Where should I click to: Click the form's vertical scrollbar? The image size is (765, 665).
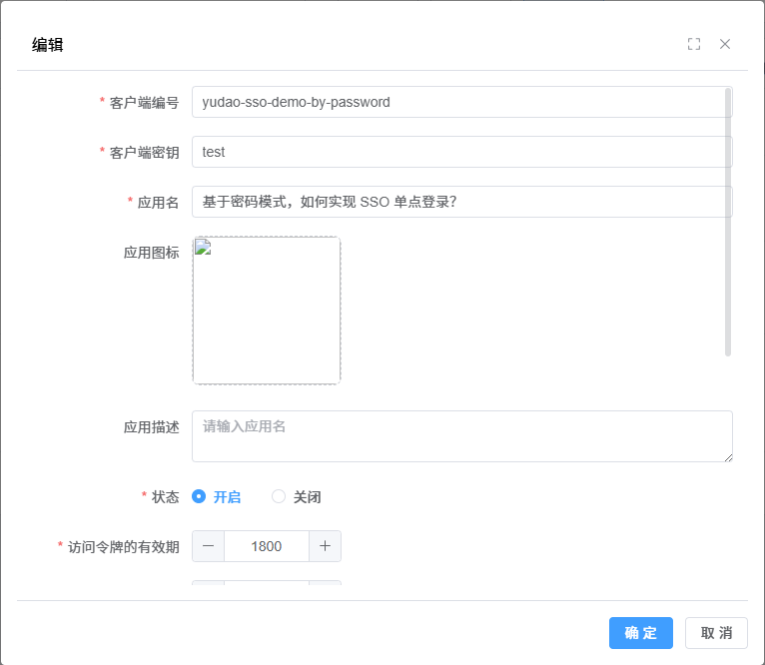pyautogui.click(x=728, y=220)
